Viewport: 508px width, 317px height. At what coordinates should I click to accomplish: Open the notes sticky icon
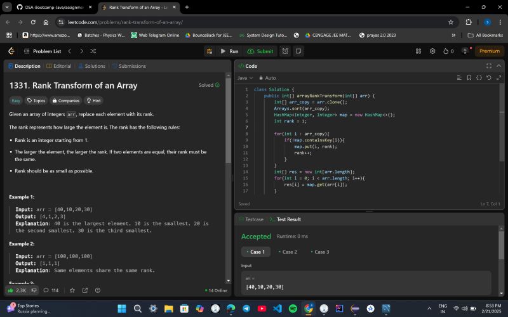[x=298, y=51]
